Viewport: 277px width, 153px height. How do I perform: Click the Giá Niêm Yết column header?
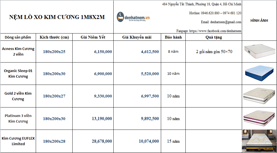pos(93,37)
